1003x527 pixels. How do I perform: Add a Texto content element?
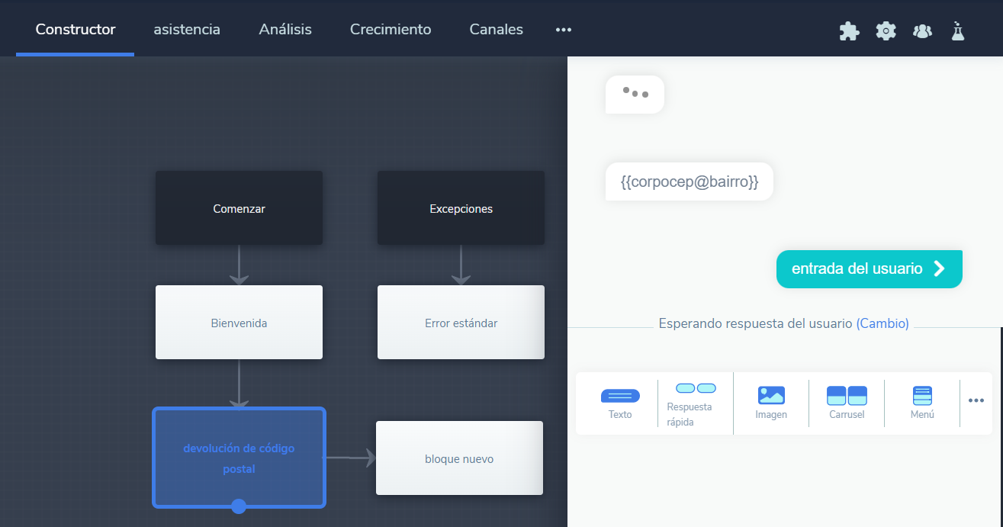click(620, 403)
